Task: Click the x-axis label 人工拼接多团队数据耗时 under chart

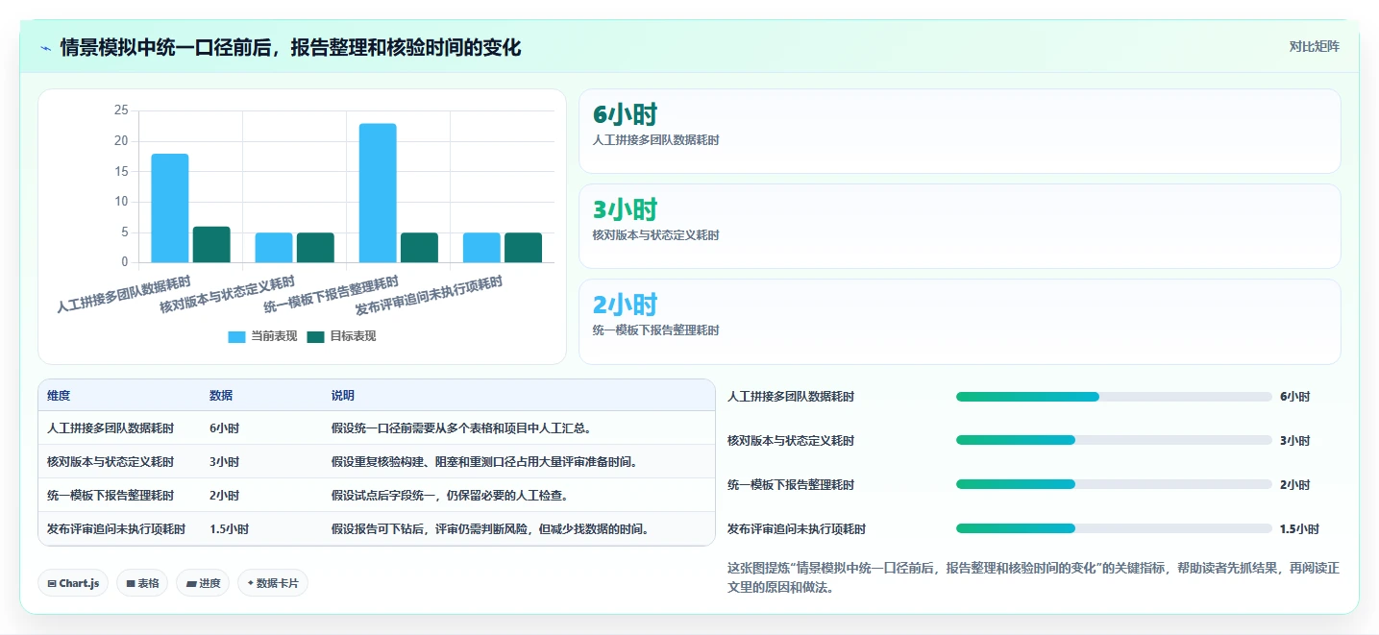Action: pyautogui.click(x=124, y=294)
